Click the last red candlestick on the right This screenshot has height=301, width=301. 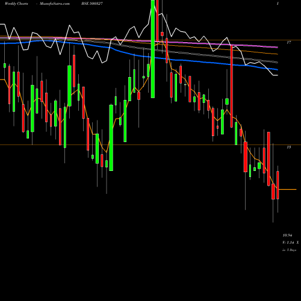pyautogui.click(x=278, y=185)
